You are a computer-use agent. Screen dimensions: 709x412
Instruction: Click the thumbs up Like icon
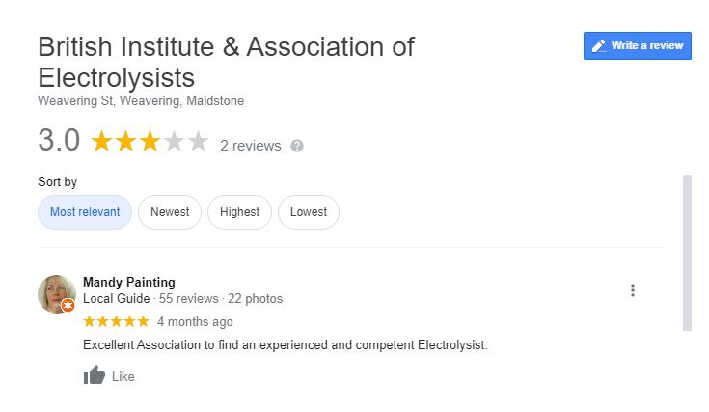[x=95, y=376]
